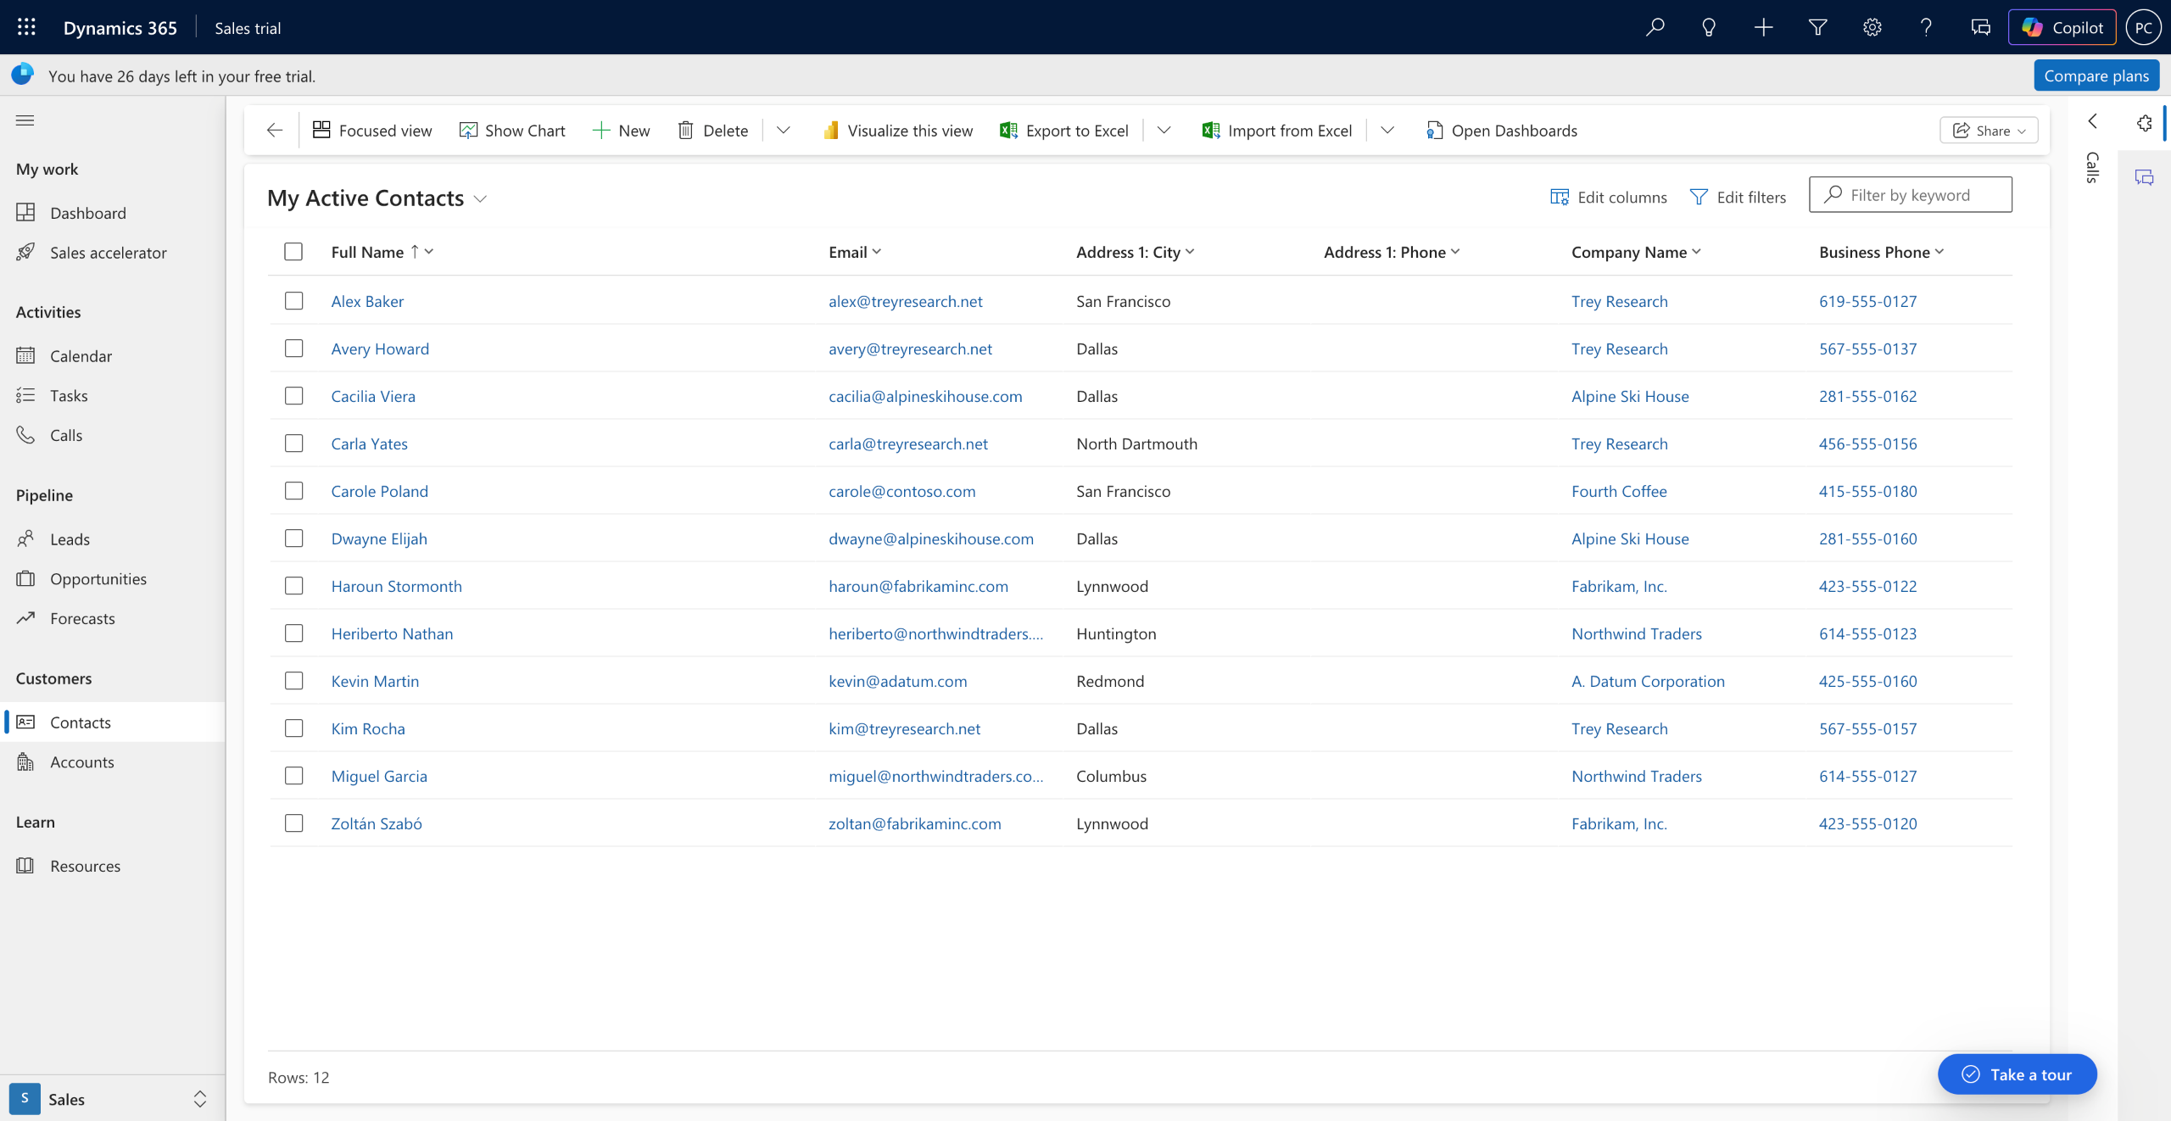This screenshot has width=2171, height=1121.
Task: Open the Settings gear icon
Action: click(x=1872, y=27)
